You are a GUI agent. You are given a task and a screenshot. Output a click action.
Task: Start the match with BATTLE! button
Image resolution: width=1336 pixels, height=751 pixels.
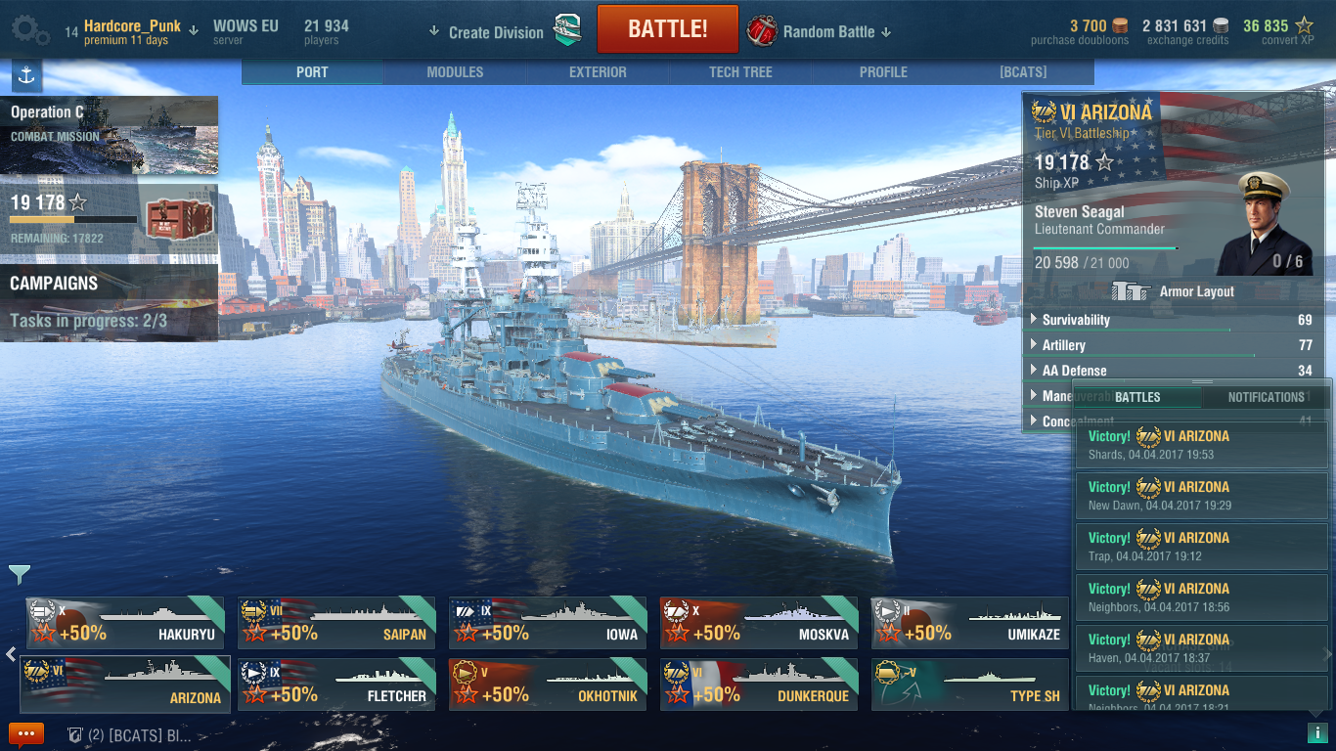pos(668,28)
